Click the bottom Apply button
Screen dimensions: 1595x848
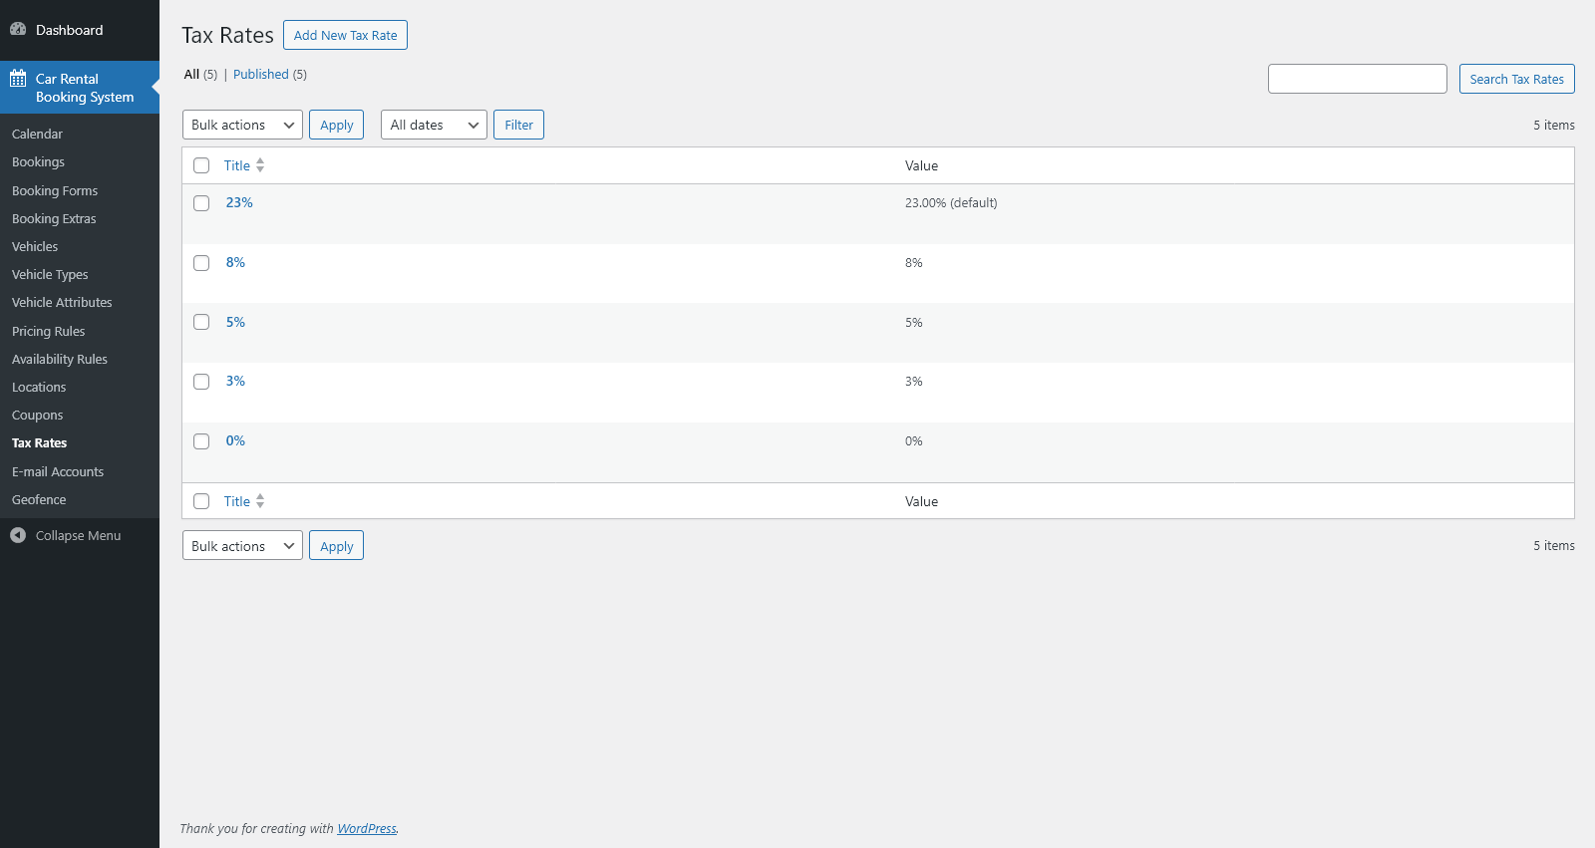click(x=336, y=546)
